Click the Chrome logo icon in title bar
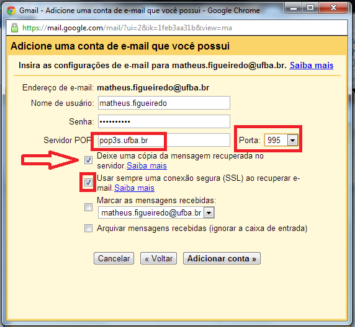355x327 pixels. coord(11,11)
